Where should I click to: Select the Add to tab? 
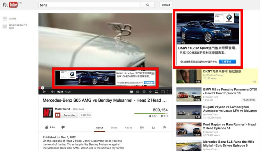pos(128,128)
